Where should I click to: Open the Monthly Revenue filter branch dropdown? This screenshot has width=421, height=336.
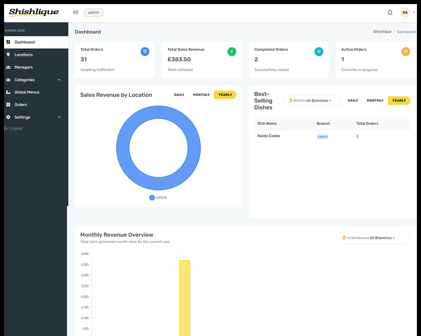[x=374, y=238]
